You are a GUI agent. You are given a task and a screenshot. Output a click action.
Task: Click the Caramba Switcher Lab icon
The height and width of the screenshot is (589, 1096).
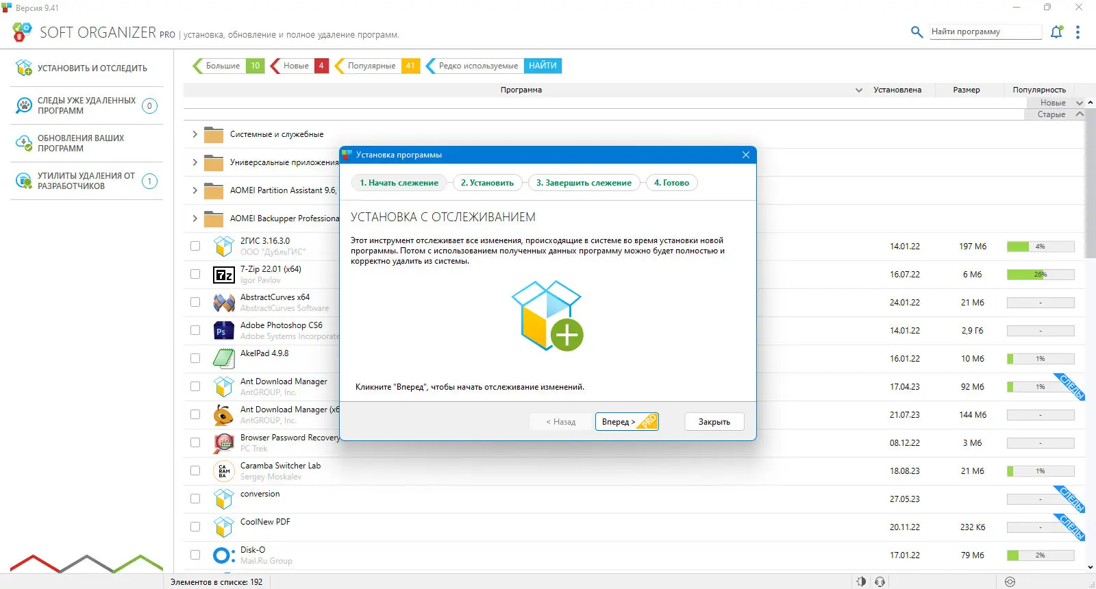point(224,471)
